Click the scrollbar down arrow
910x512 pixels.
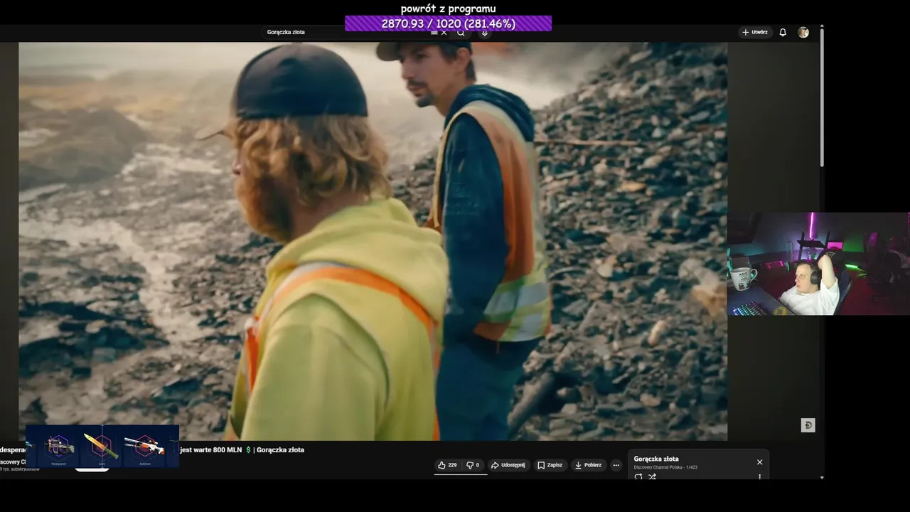(x=823, y=477)
